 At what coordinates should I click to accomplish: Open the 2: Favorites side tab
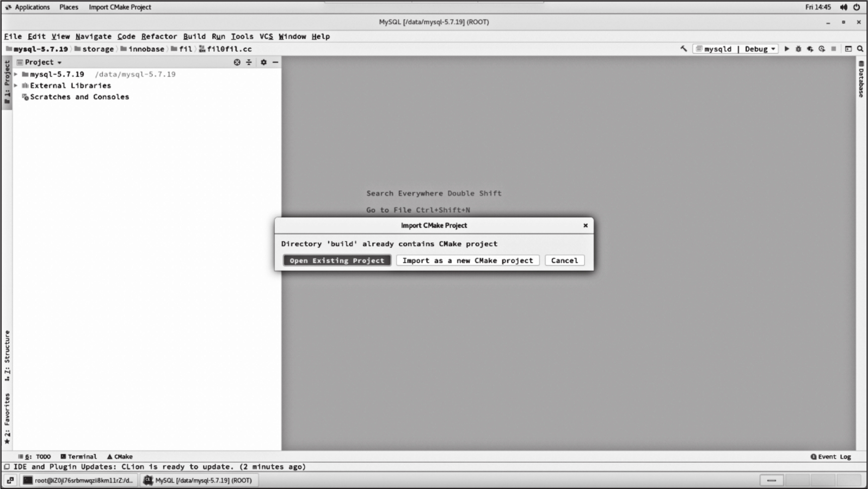click(7, 418)
